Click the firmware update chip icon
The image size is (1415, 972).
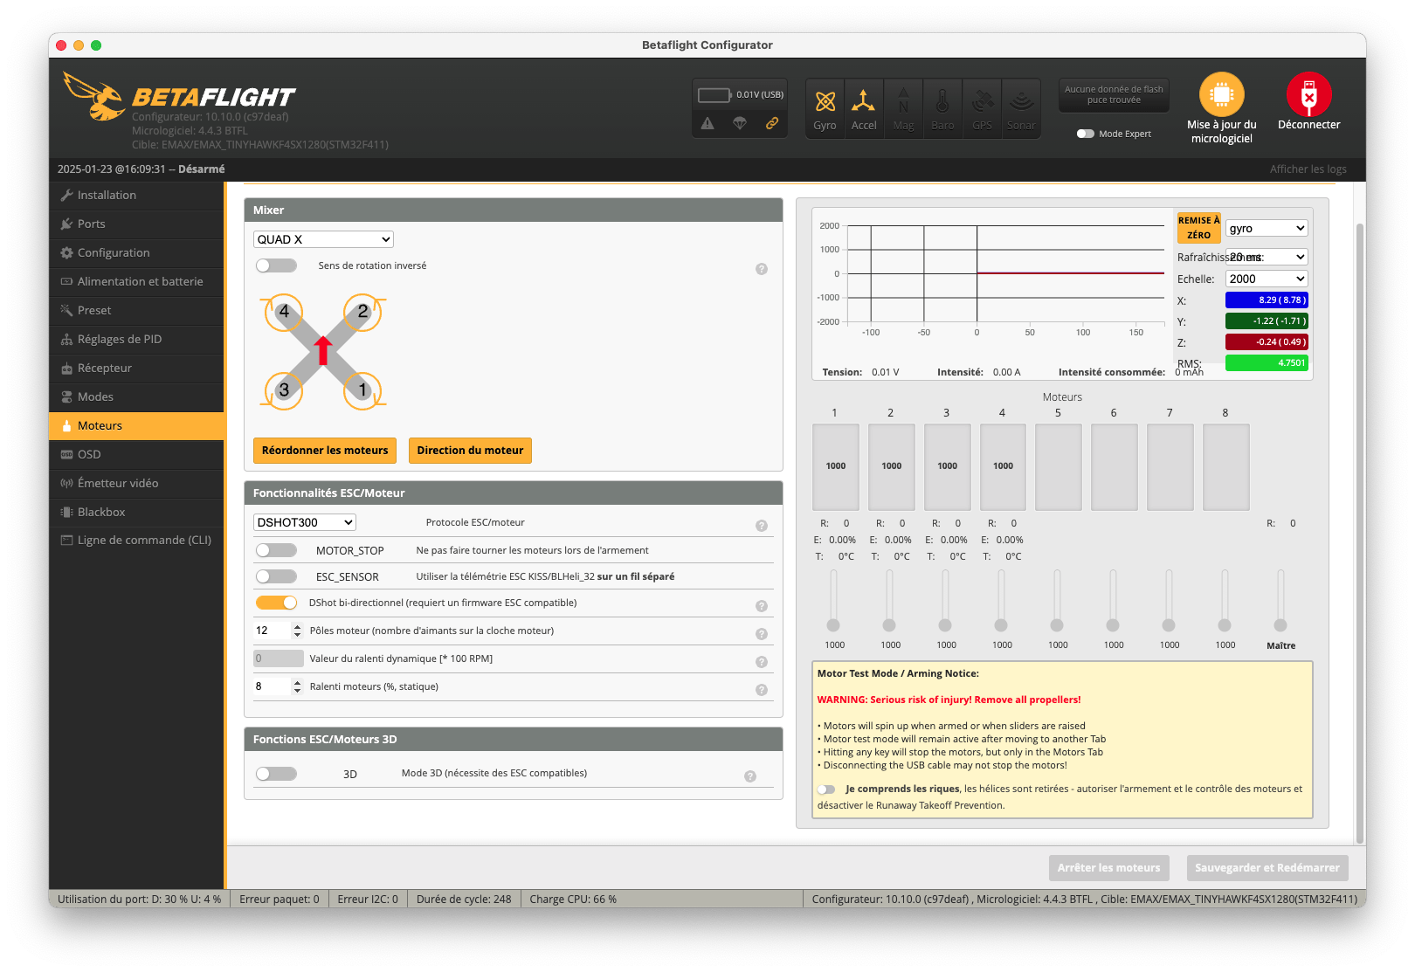tap(1221, 94)
